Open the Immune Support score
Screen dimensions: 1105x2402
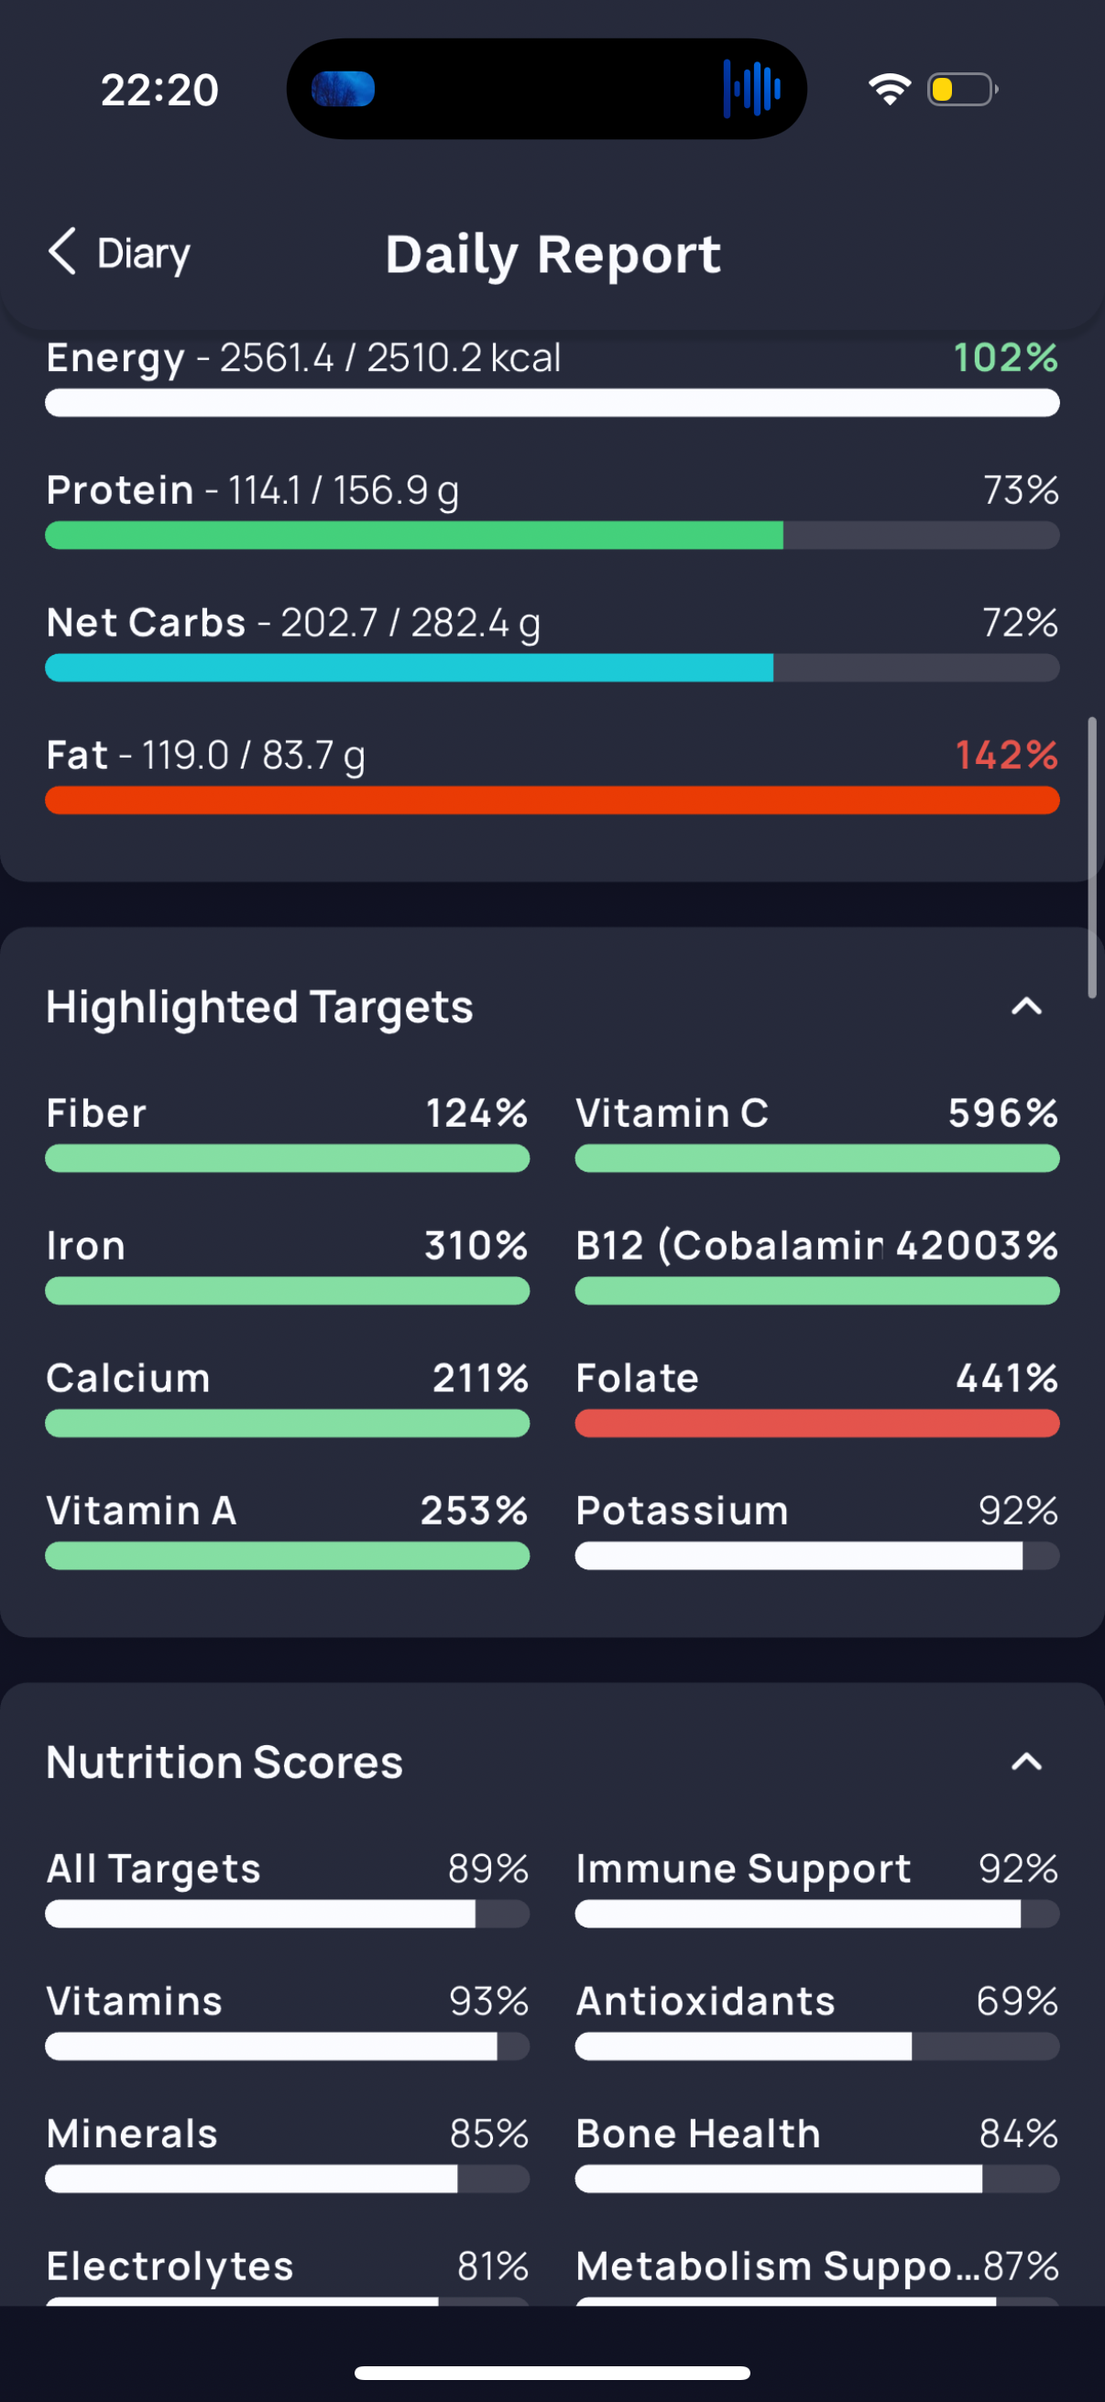817,1887
